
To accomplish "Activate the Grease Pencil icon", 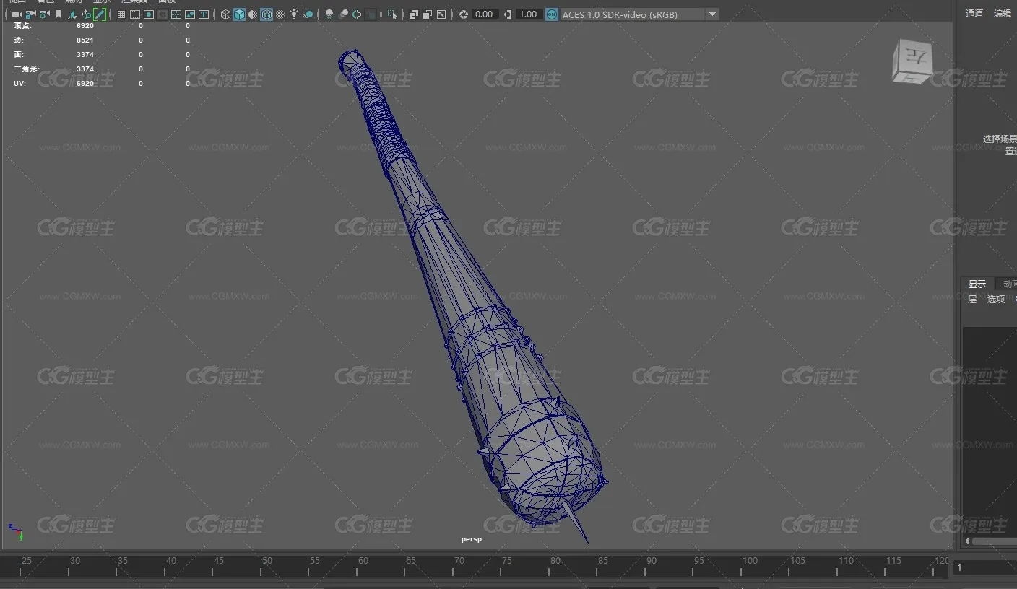I will click(100, 14).
